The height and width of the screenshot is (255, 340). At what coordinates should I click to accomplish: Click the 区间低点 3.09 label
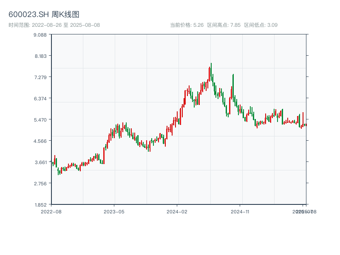(261, 25)
